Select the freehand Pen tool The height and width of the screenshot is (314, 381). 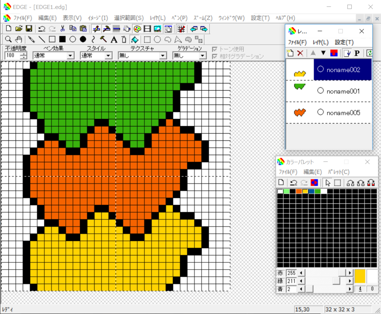click(x=31, y=39)
